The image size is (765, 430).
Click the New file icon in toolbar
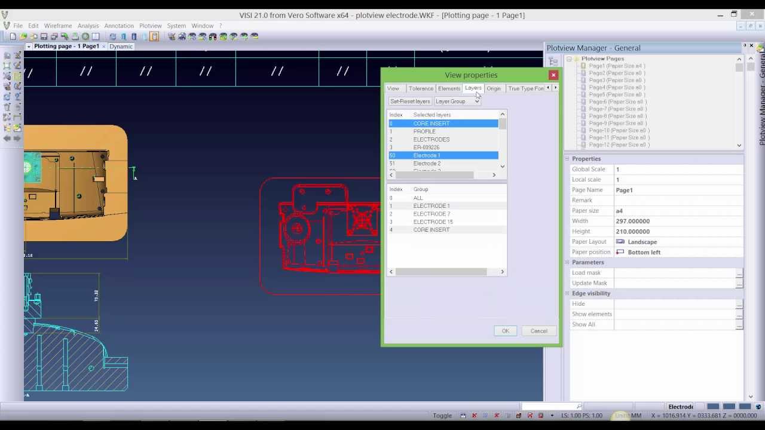click(13, 36)
